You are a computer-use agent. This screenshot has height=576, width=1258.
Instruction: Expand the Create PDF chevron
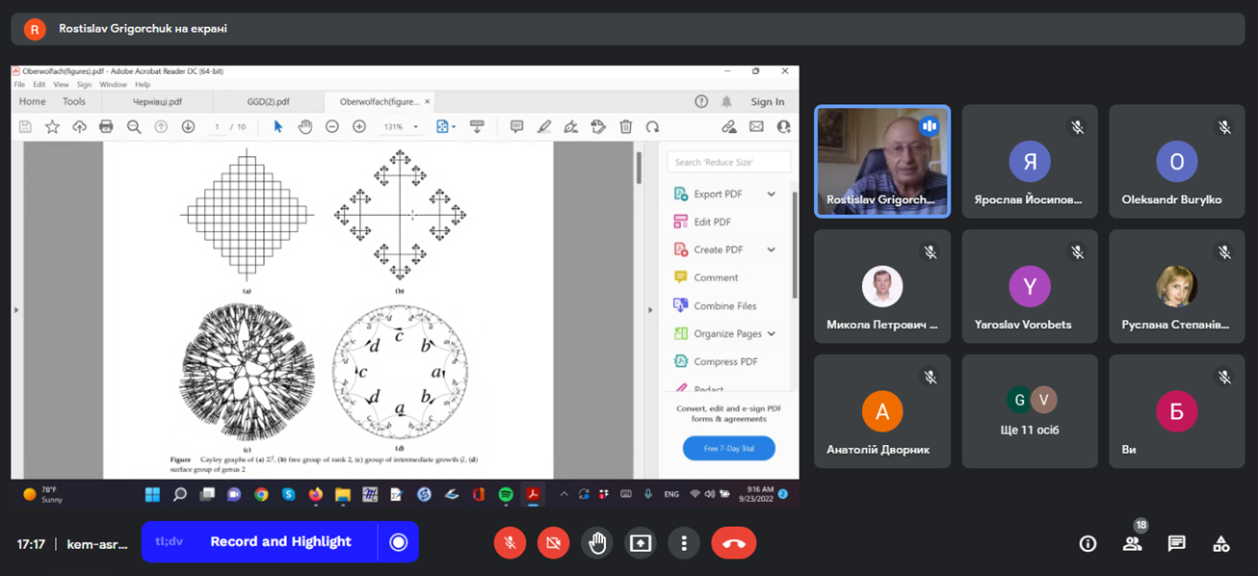[x=771, y=249]
